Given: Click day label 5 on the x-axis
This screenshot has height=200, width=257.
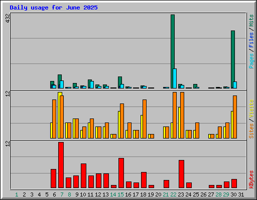Looking at the screenshot, I should (x=47, y=194).
